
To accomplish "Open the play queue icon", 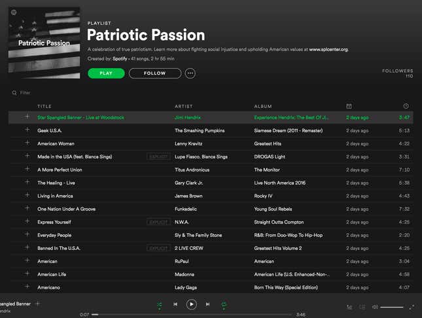I will point(349,307).
